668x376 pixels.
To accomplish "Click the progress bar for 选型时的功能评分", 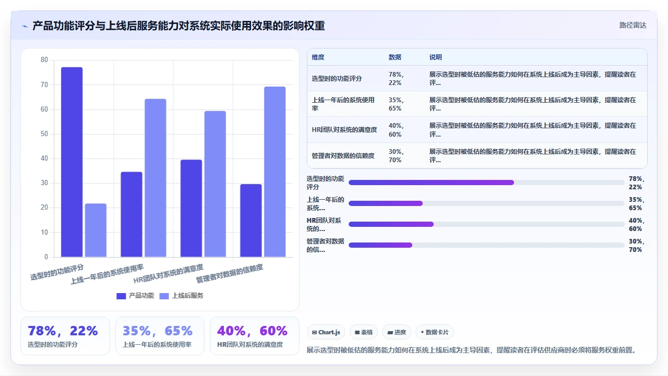I will (486, 183).
